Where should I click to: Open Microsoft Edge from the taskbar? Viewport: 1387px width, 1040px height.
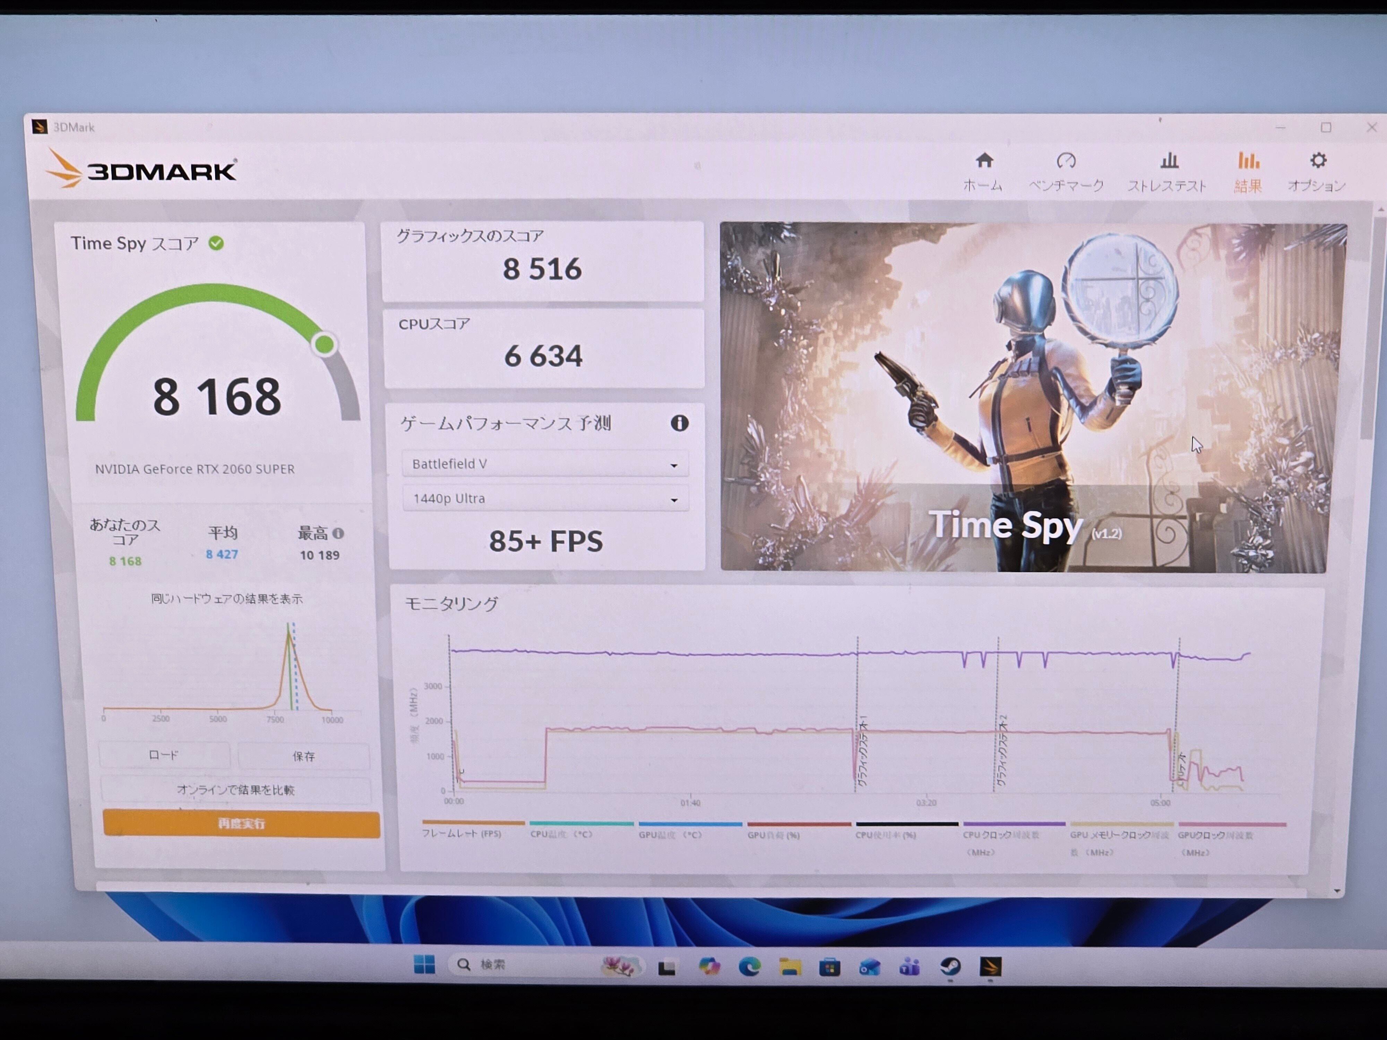[x=749, y=967]
